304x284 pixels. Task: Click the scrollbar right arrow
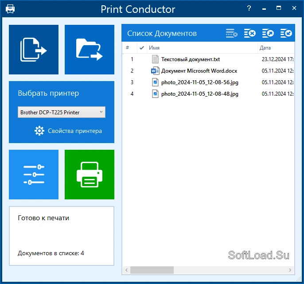point(290,270)
